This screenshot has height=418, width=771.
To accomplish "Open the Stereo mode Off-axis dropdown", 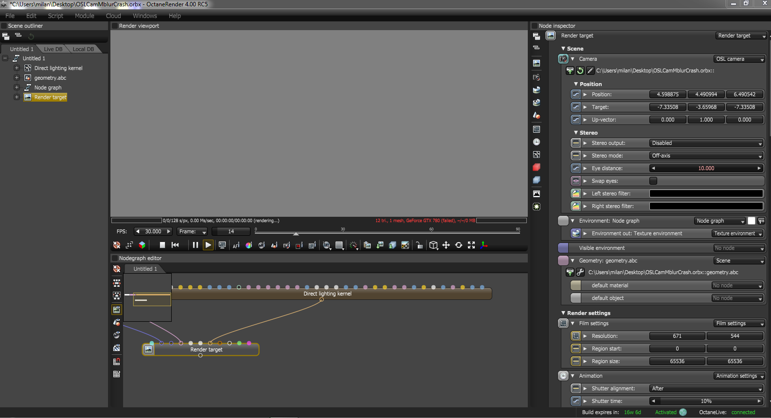I will tap(706, 156).
